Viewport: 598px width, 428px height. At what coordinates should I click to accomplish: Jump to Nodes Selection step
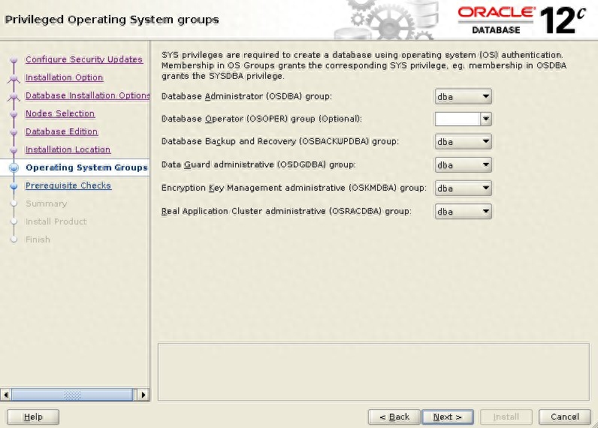point(60,113)
